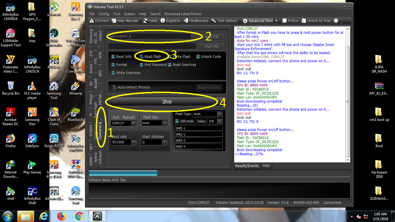Open File Explorer from taskbar
This screenshot has height=222, width=395.
[26, 216]
